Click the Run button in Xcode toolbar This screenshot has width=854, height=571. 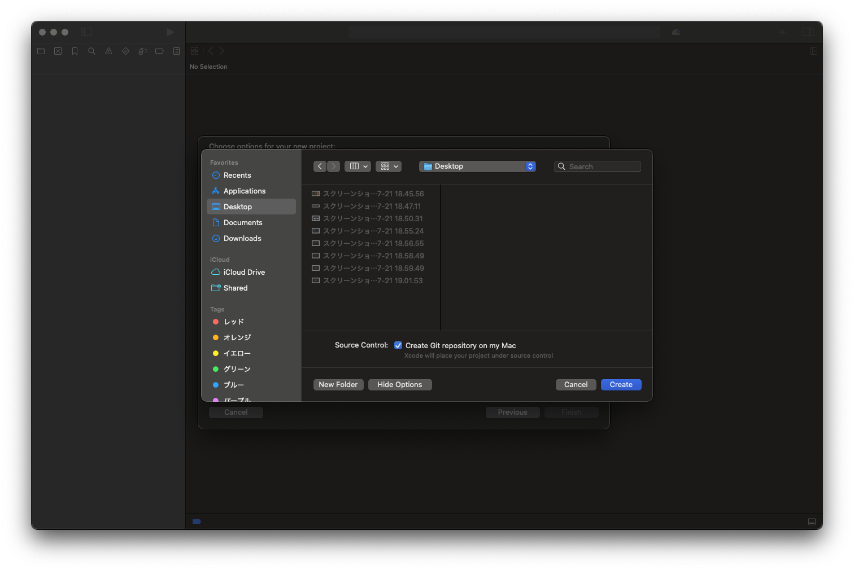170,32
